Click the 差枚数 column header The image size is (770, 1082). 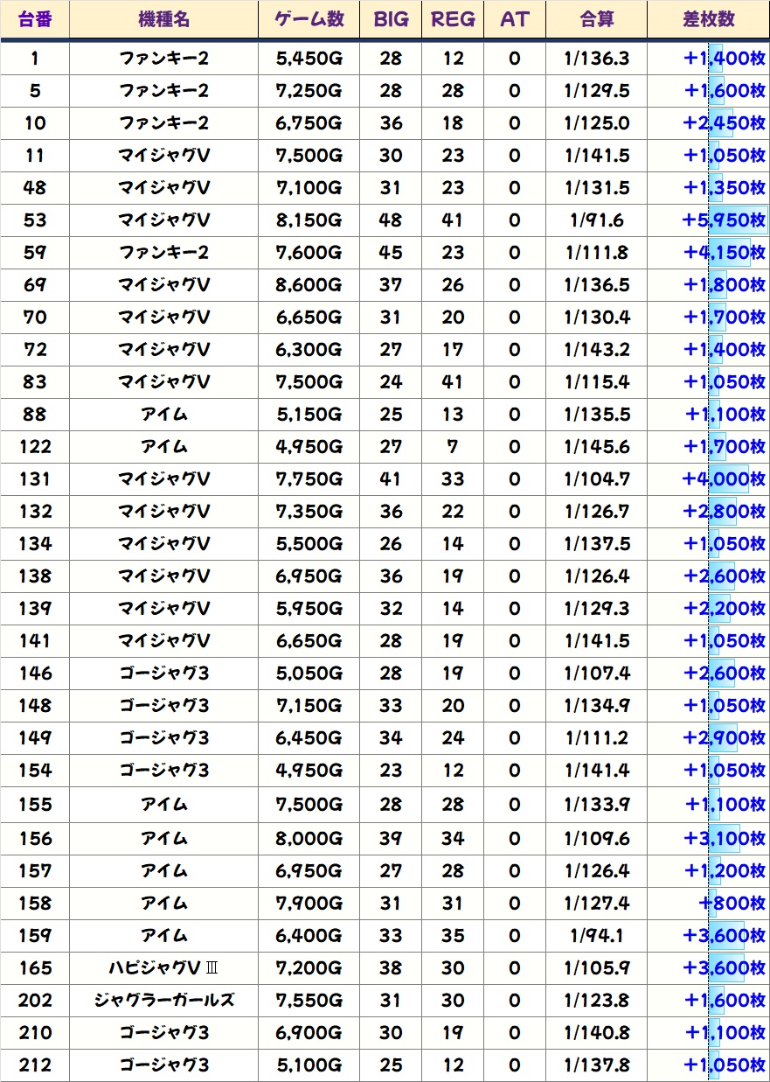(x=708, y=20)
